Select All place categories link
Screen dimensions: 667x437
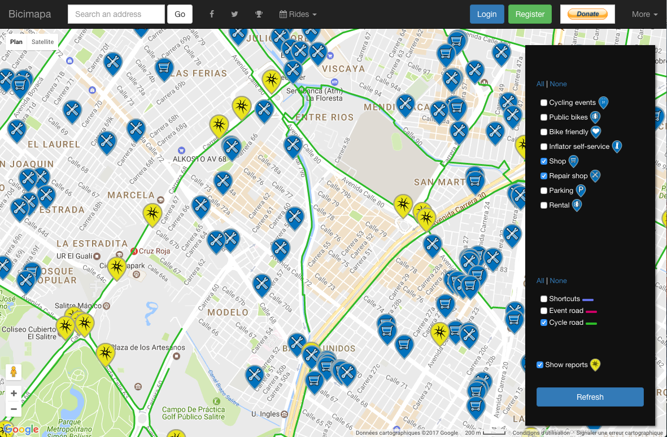pos(540,83)
